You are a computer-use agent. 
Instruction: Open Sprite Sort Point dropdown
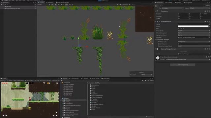point(194,35)
